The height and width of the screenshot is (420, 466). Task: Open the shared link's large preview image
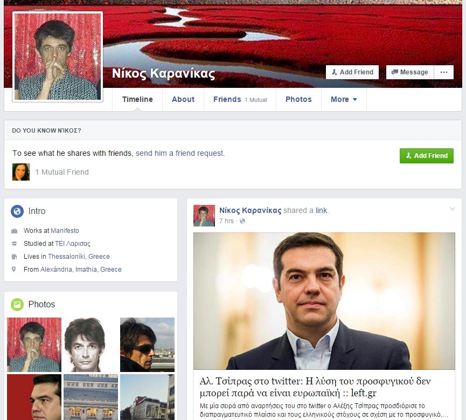click(324, 301)
